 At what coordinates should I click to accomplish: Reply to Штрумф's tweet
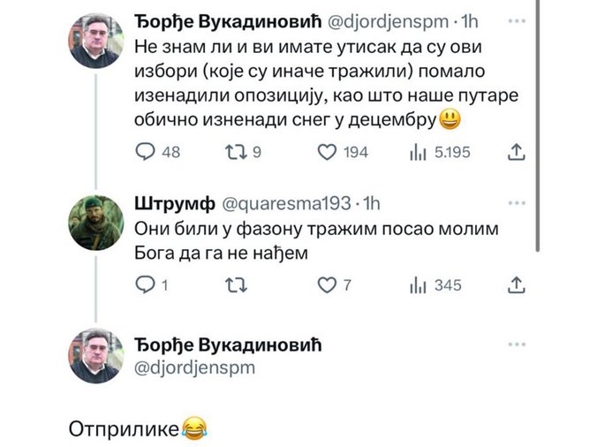(x=146, y=284)
